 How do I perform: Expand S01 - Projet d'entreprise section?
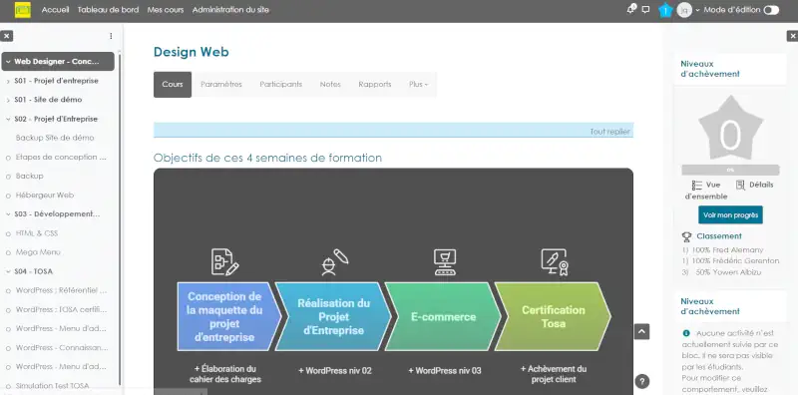click(8, 81)
